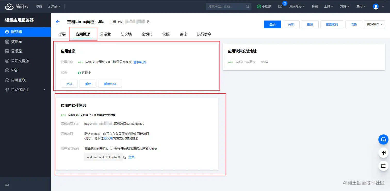Expand 云产品 dropdown in top bar
Image resolution: width=390 pixels, height=191 pixels.
point(54,6)
